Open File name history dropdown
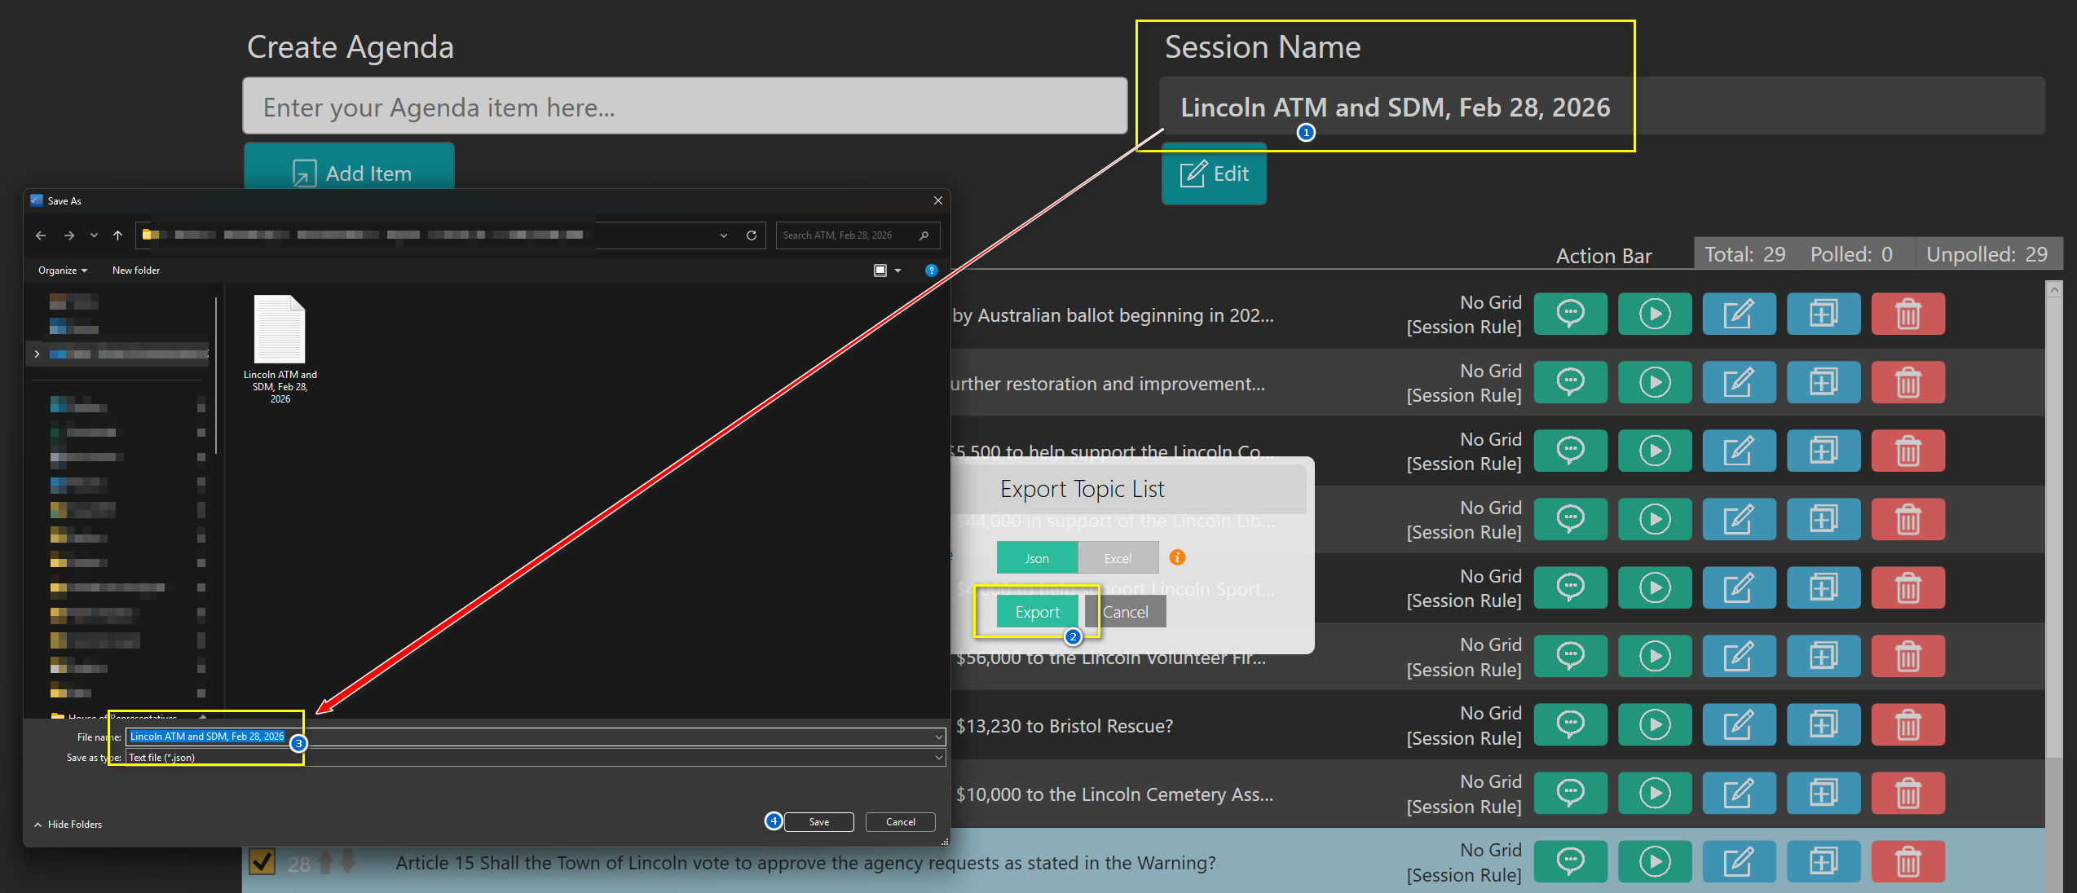This screenshot has height=893, width=2077. pyautogui.click(x=938, y=737)
